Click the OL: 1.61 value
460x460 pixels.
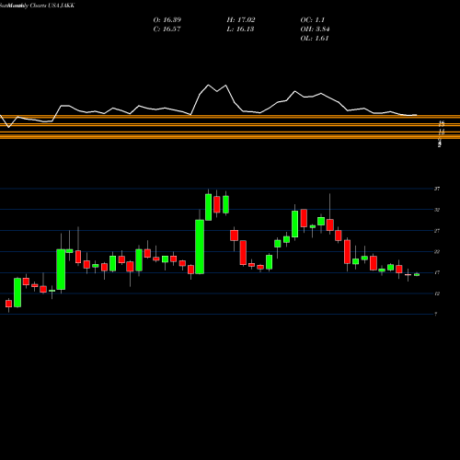coord(315,39)
